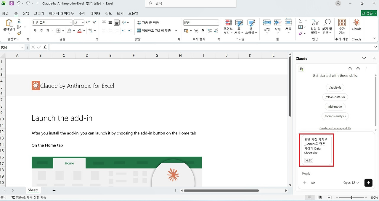Click the format painter brush icon
Screen dimensions: 379x201
click(19, 33)
